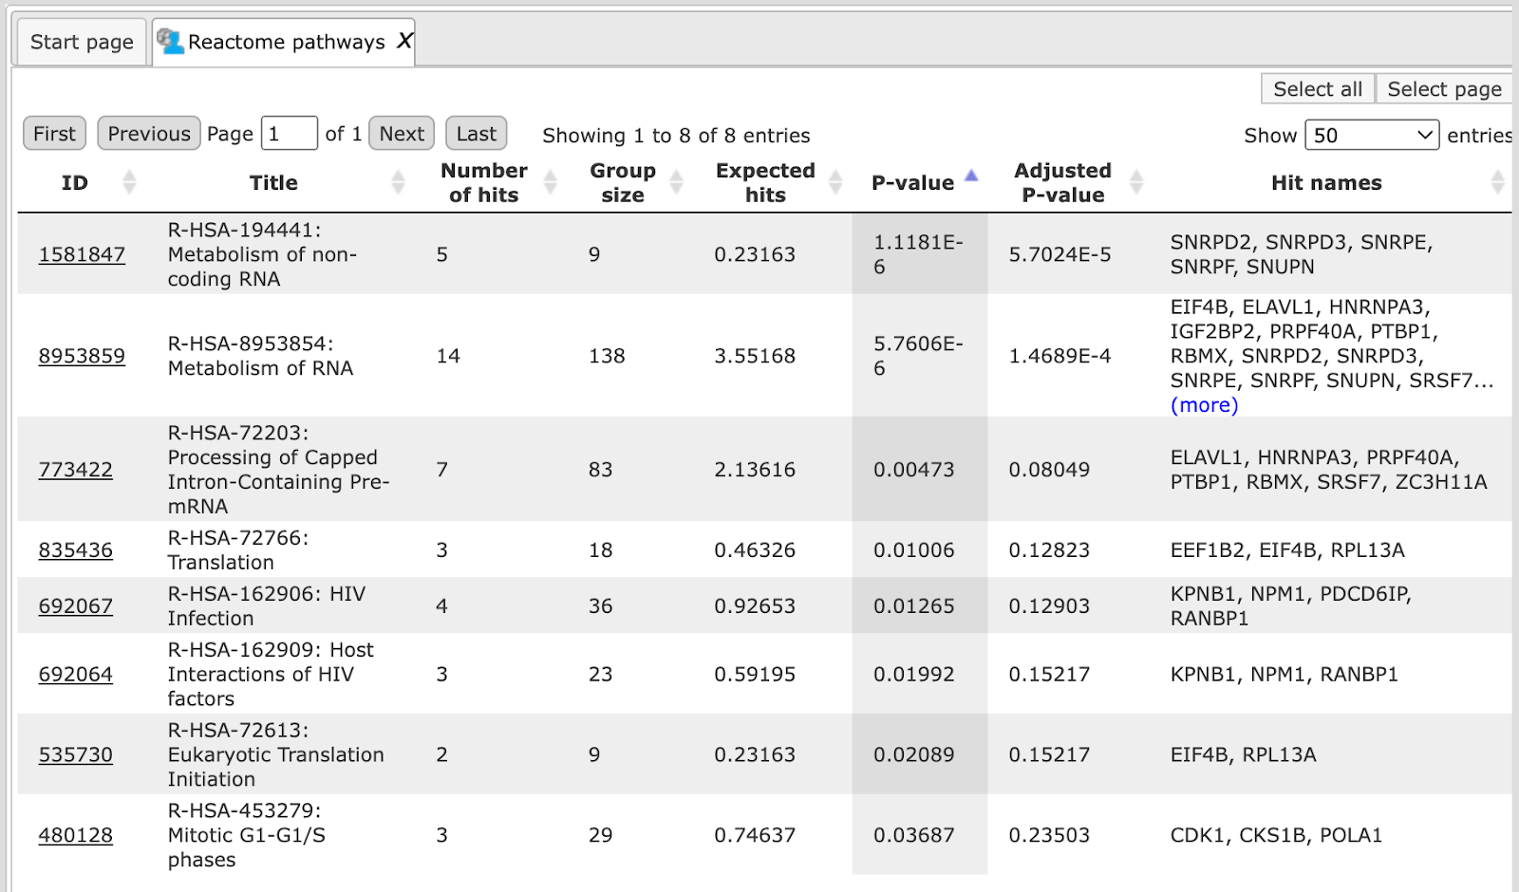Screen dimensions: 1519x892
Task: Close the Reactome pathways tab
Action: pyautogui.click(x=404, y=41)
